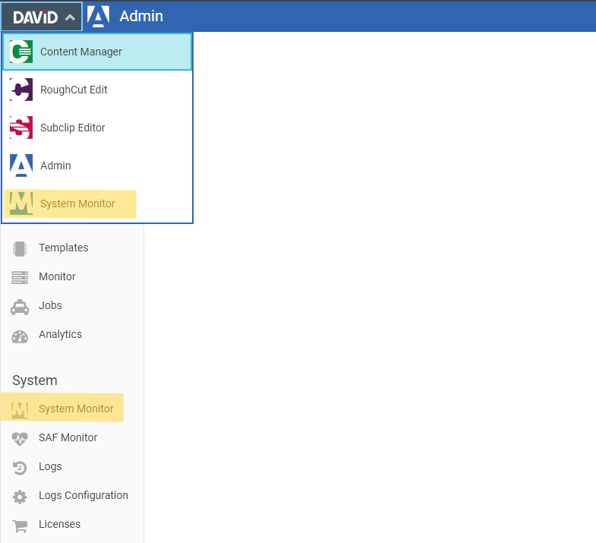
Task: Click the Analytics gauge icon
Action: (x=20, y=335)
